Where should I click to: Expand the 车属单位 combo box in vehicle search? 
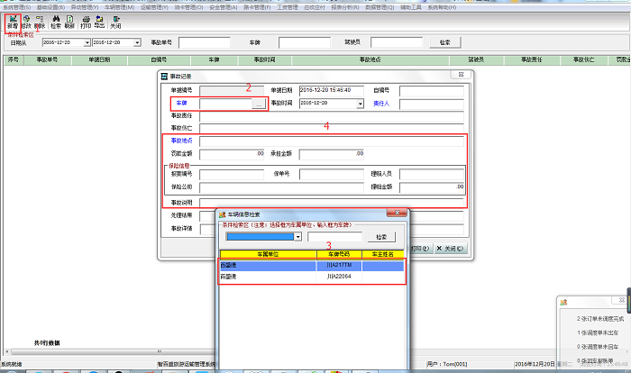298,237
